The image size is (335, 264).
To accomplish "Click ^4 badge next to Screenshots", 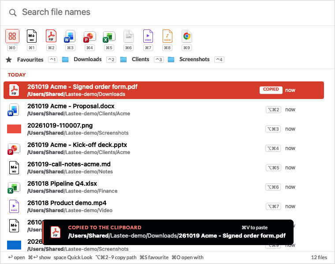I will (219, 59).
